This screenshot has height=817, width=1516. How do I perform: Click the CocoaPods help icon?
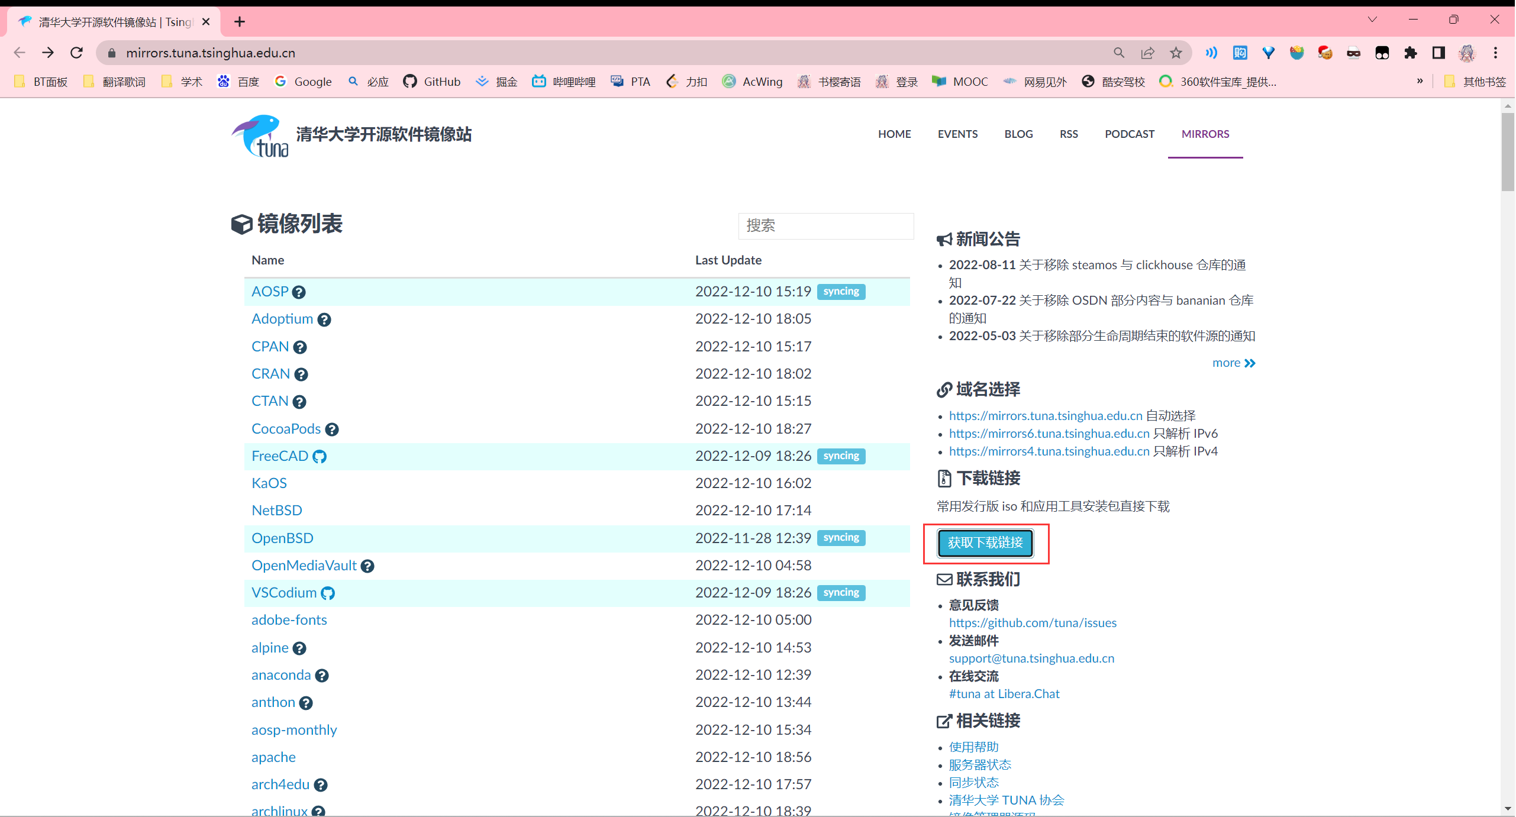click(332, 430)
